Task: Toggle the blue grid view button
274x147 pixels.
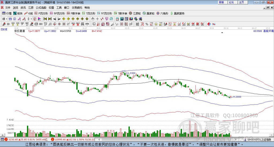Action: point(10,19)
